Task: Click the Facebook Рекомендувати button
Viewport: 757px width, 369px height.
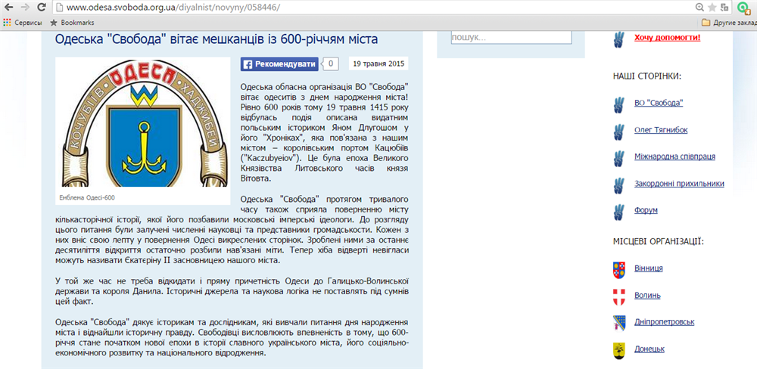Action: [279, 64]
